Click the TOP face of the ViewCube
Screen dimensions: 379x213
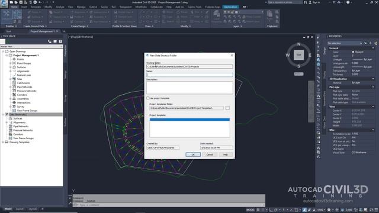(298, 55)
